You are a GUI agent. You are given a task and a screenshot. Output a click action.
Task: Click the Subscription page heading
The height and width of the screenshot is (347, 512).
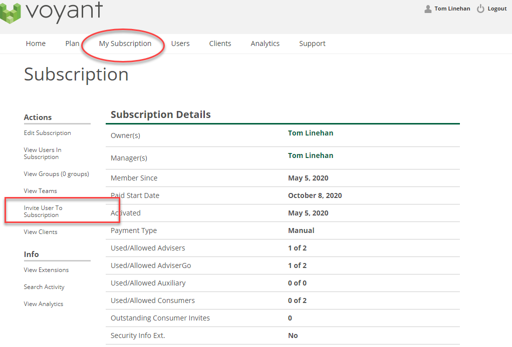pos(77,74)
